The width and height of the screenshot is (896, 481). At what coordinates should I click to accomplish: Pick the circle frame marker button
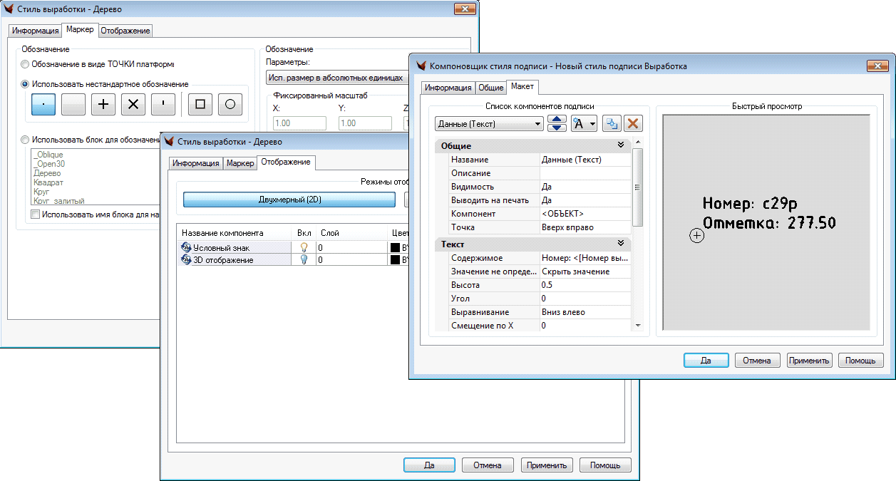pos(230,104)
